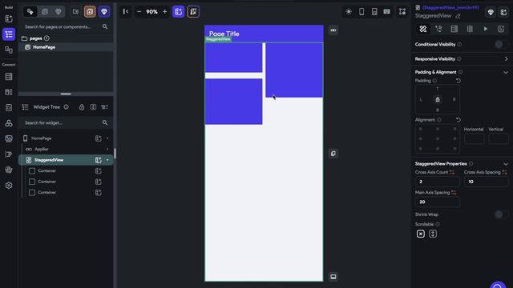
Task: Click the add icon on HomePage row
Action: pyautogui.click(x=98, y=138)
